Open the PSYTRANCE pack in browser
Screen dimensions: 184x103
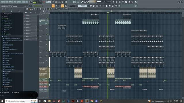(x=8, y=71)
